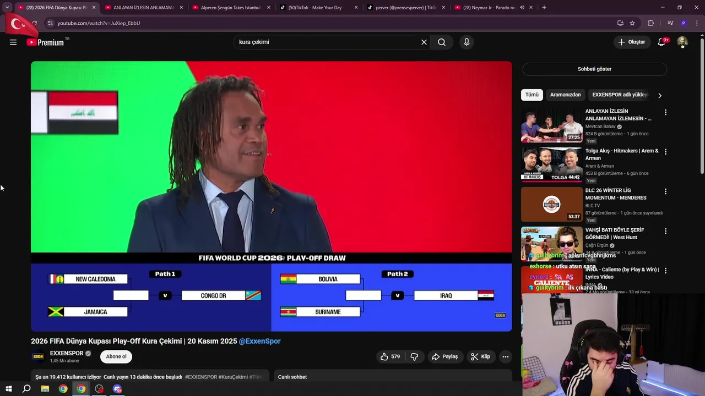Open the BLC 26 WINTER LİG MOMENTUM title
This screenshot has height=396, width=705.
(x=616, y=194)
